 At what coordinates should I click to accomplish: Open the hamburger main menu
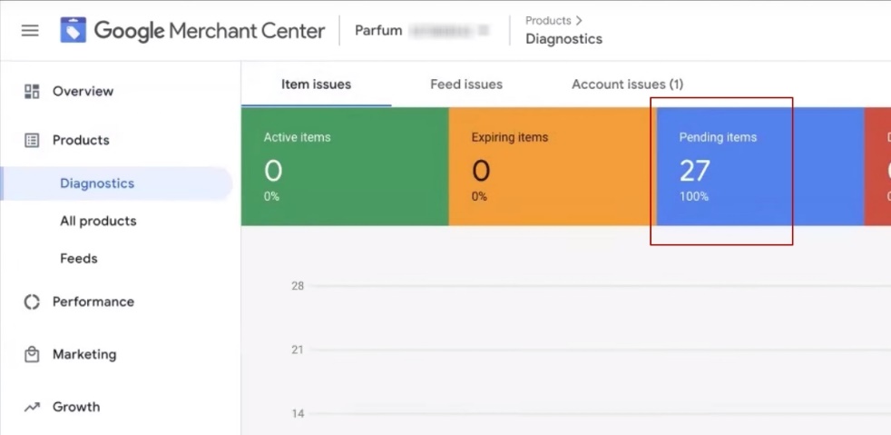(30, 31)
